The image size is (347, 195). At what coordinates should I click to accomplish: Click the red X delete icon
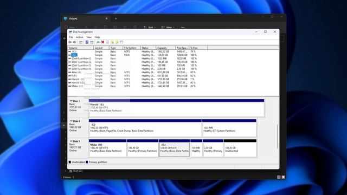click(102, 42)
